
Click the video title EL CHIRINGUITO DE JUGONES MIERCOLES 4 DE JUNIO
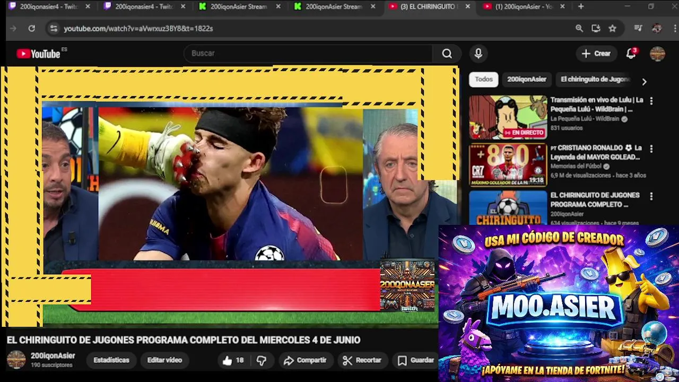point(184,340)
